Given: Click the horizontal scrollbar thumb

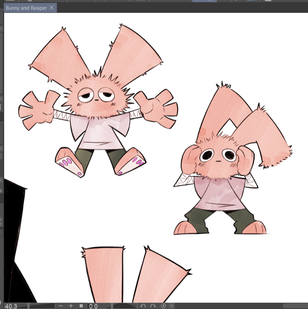Looking at the screenshot, I should pyautogui.click(x=295, y=306).
